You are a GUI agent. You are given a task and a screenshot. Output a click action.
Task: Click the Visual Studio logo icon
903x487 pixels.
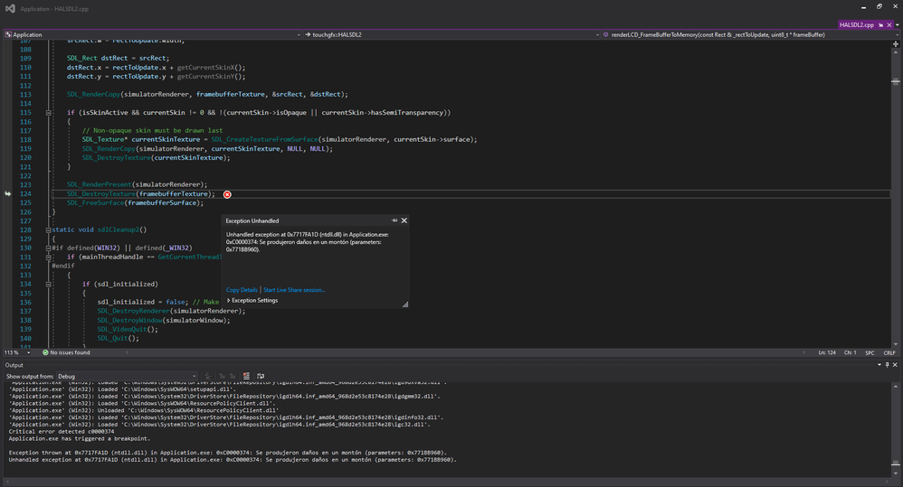coord(10,9)
